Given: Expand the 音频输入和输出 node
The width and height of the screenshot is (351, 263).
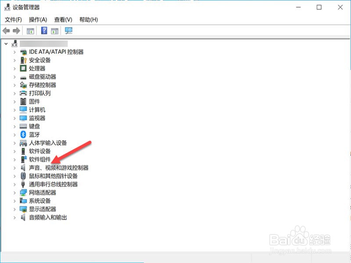Looking at the screenshot, I should tap(15, 217).
